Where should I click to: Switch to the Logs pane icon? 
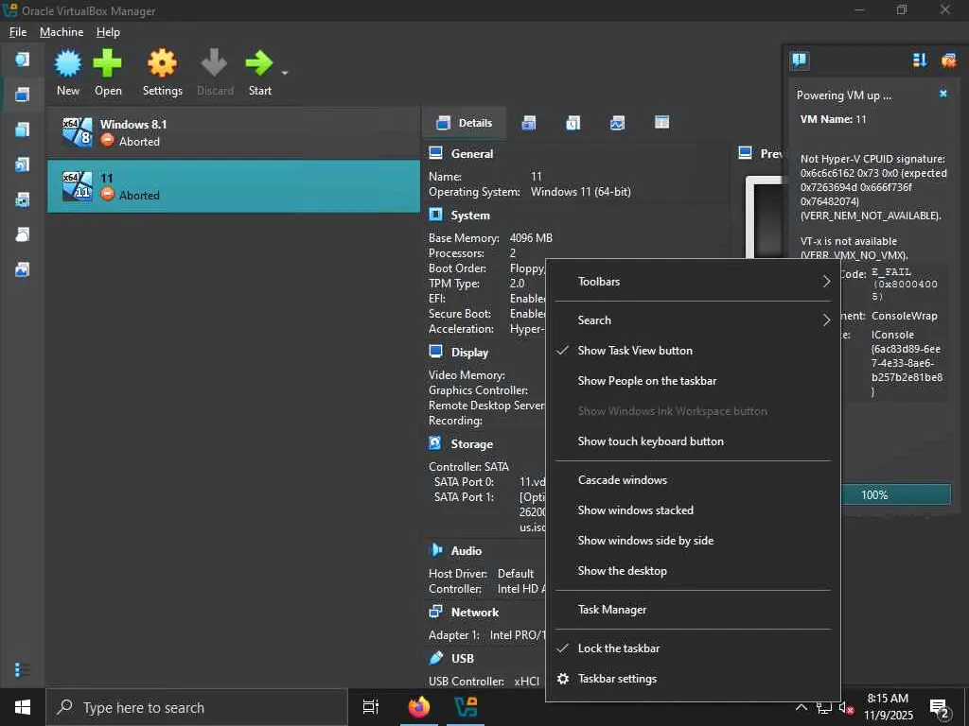point(573,123)
